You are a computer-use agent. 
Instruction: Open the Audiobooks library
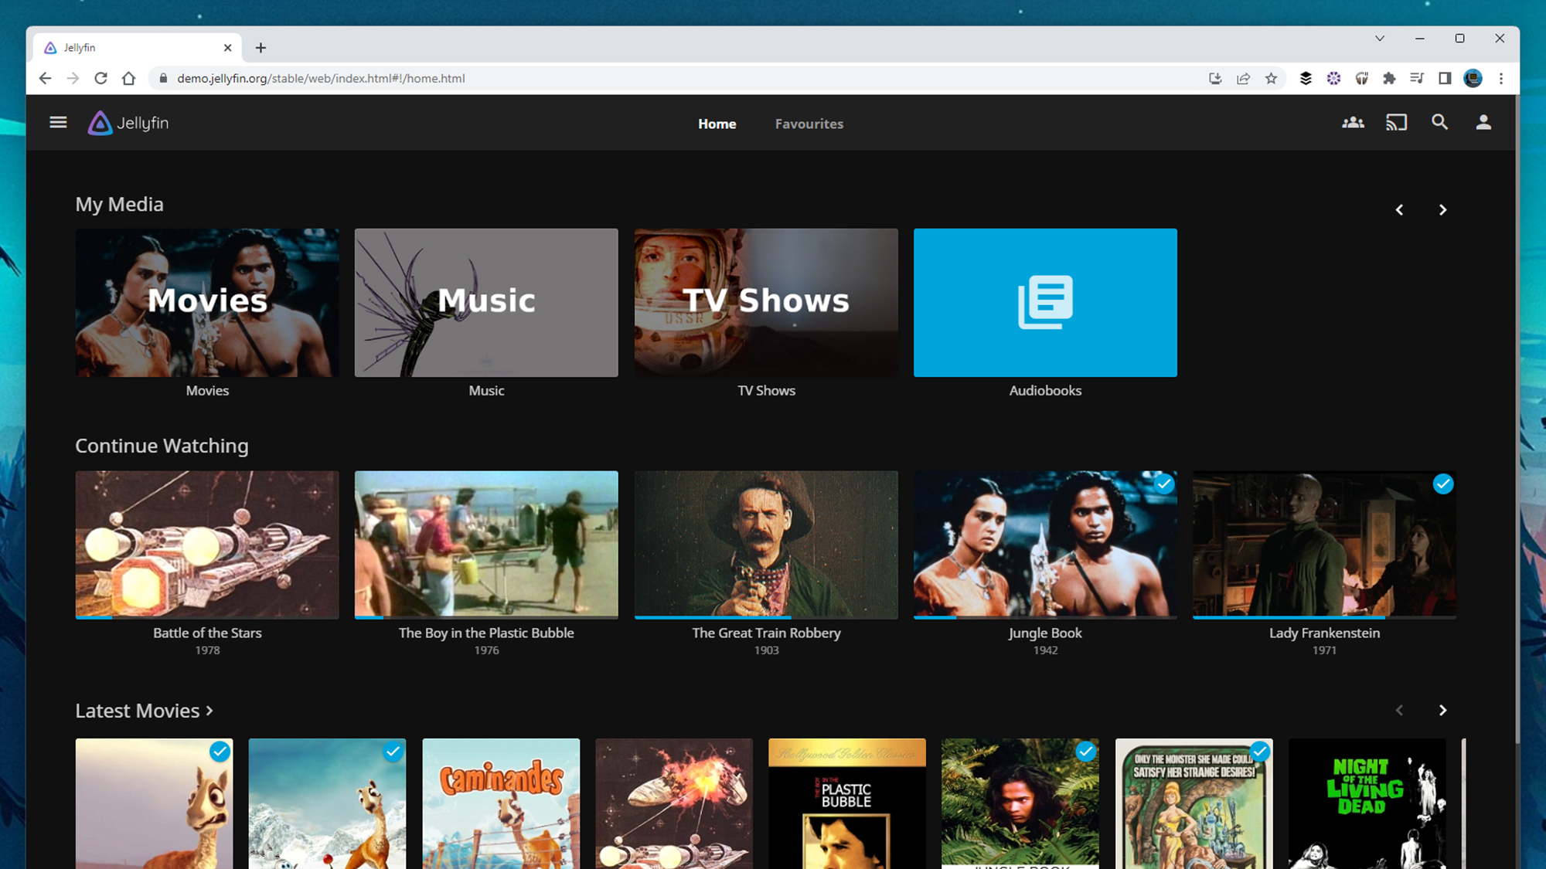(1045, 303)
